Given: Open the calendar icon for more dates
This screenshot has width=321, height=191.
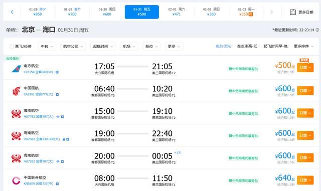Looking at the screenshot, I should (x=293, y=12).
